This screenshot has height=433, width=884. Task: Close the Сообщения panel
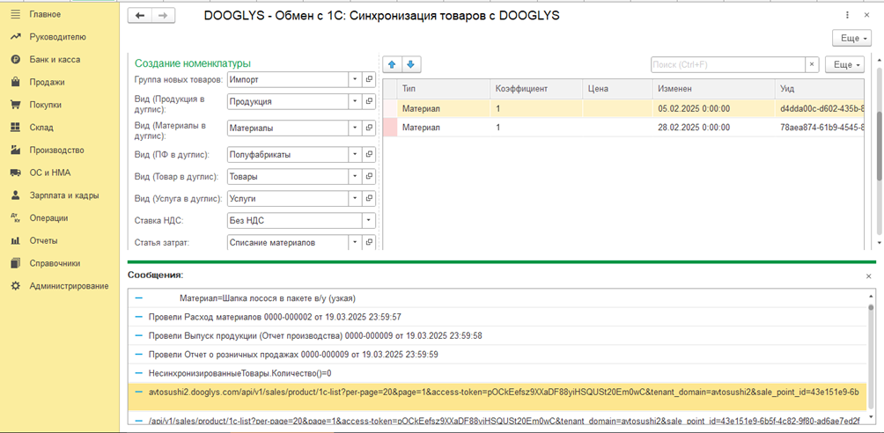(x=868, y=276)
